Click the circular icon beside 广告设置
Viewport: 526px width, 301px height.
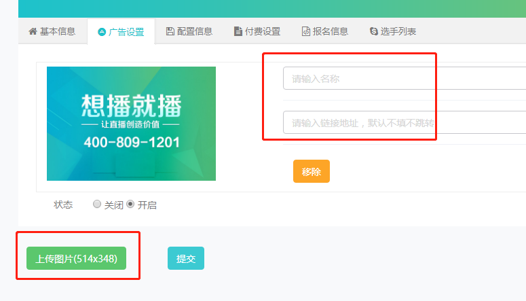pos(102,32)
